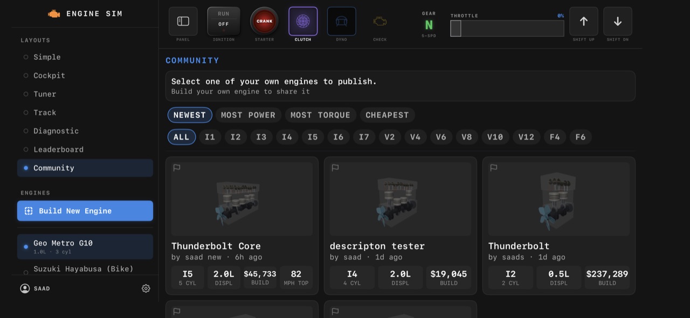This screenshot has height=318, width=690.
Task: Click the I5 5 CYL stat
Action: click(188, 278)
